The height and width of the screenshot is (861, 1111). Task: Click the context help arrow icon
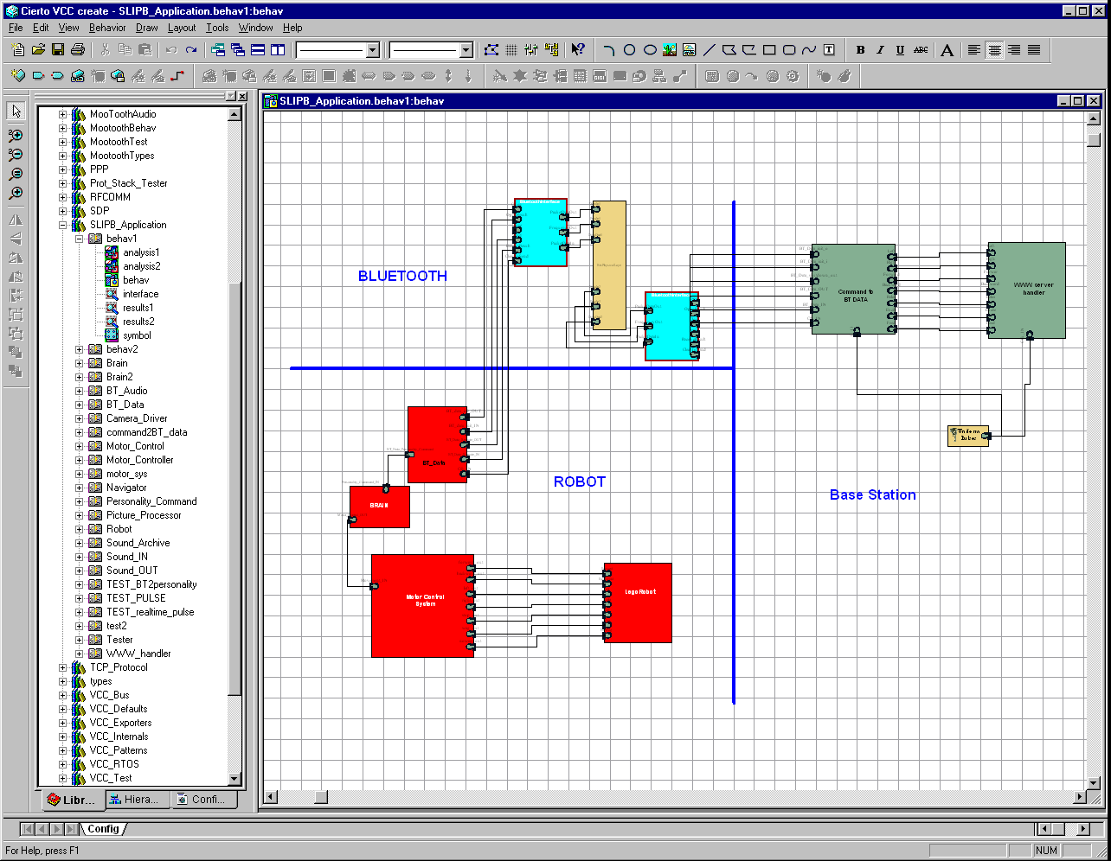[x=578, y=50]
